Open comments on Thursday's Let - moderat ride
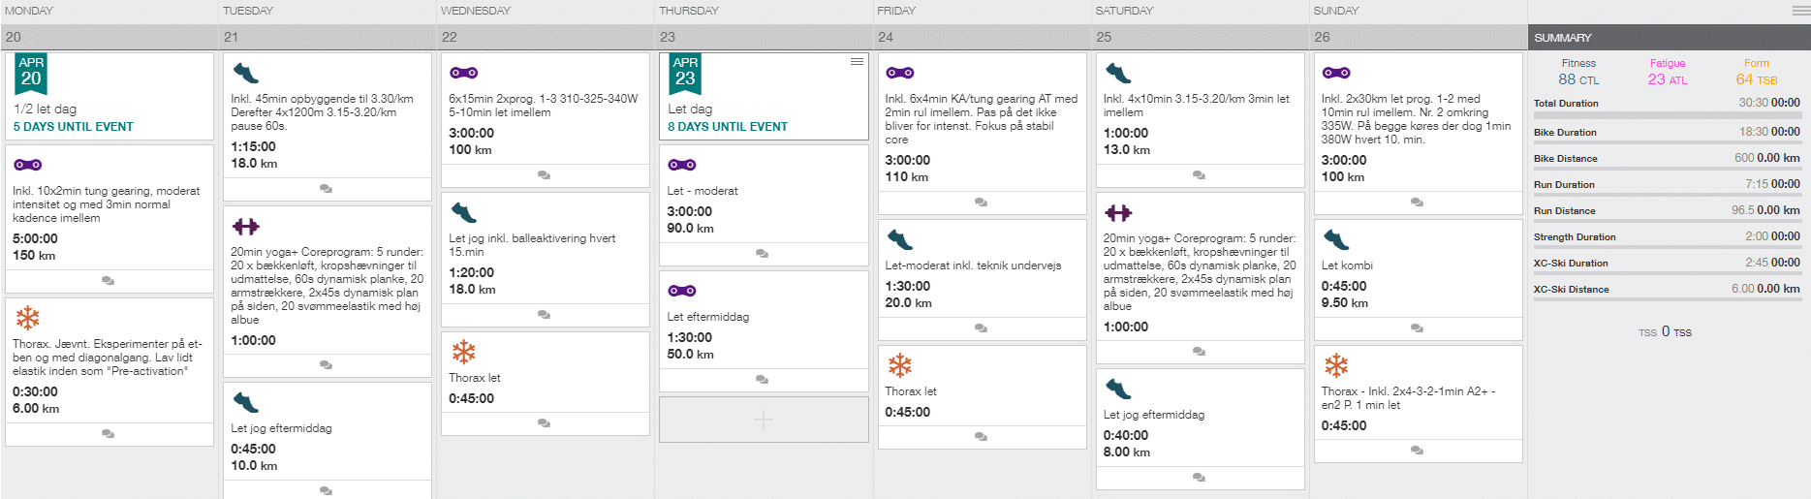This screenshot has width=1811, height=499. [x=763, y=254]
